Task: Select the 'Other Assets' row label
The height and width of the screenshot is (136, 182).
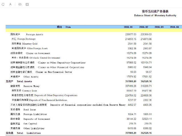Action: pyautogui.click(x=31, y=77)
